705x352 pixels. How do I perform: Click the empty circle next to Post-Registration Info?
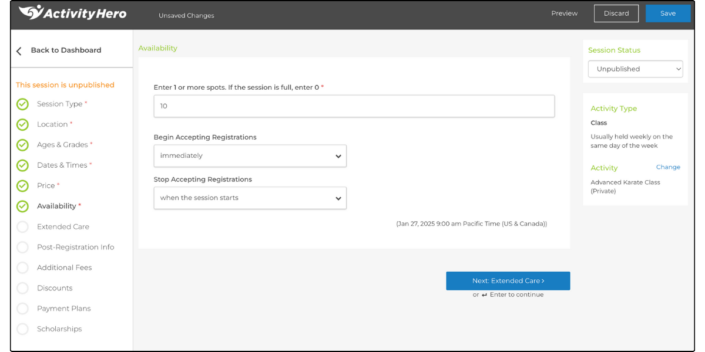(x=22, y=248)
